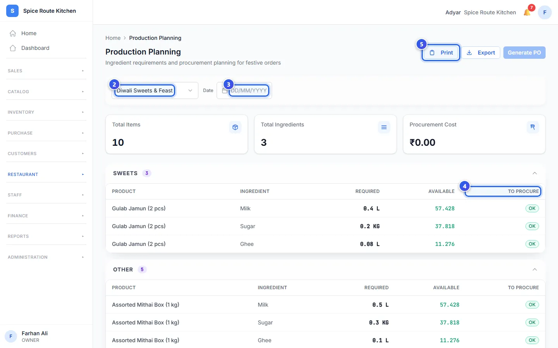
Task: Open the notifications bell icon
Action: point(527,12)
